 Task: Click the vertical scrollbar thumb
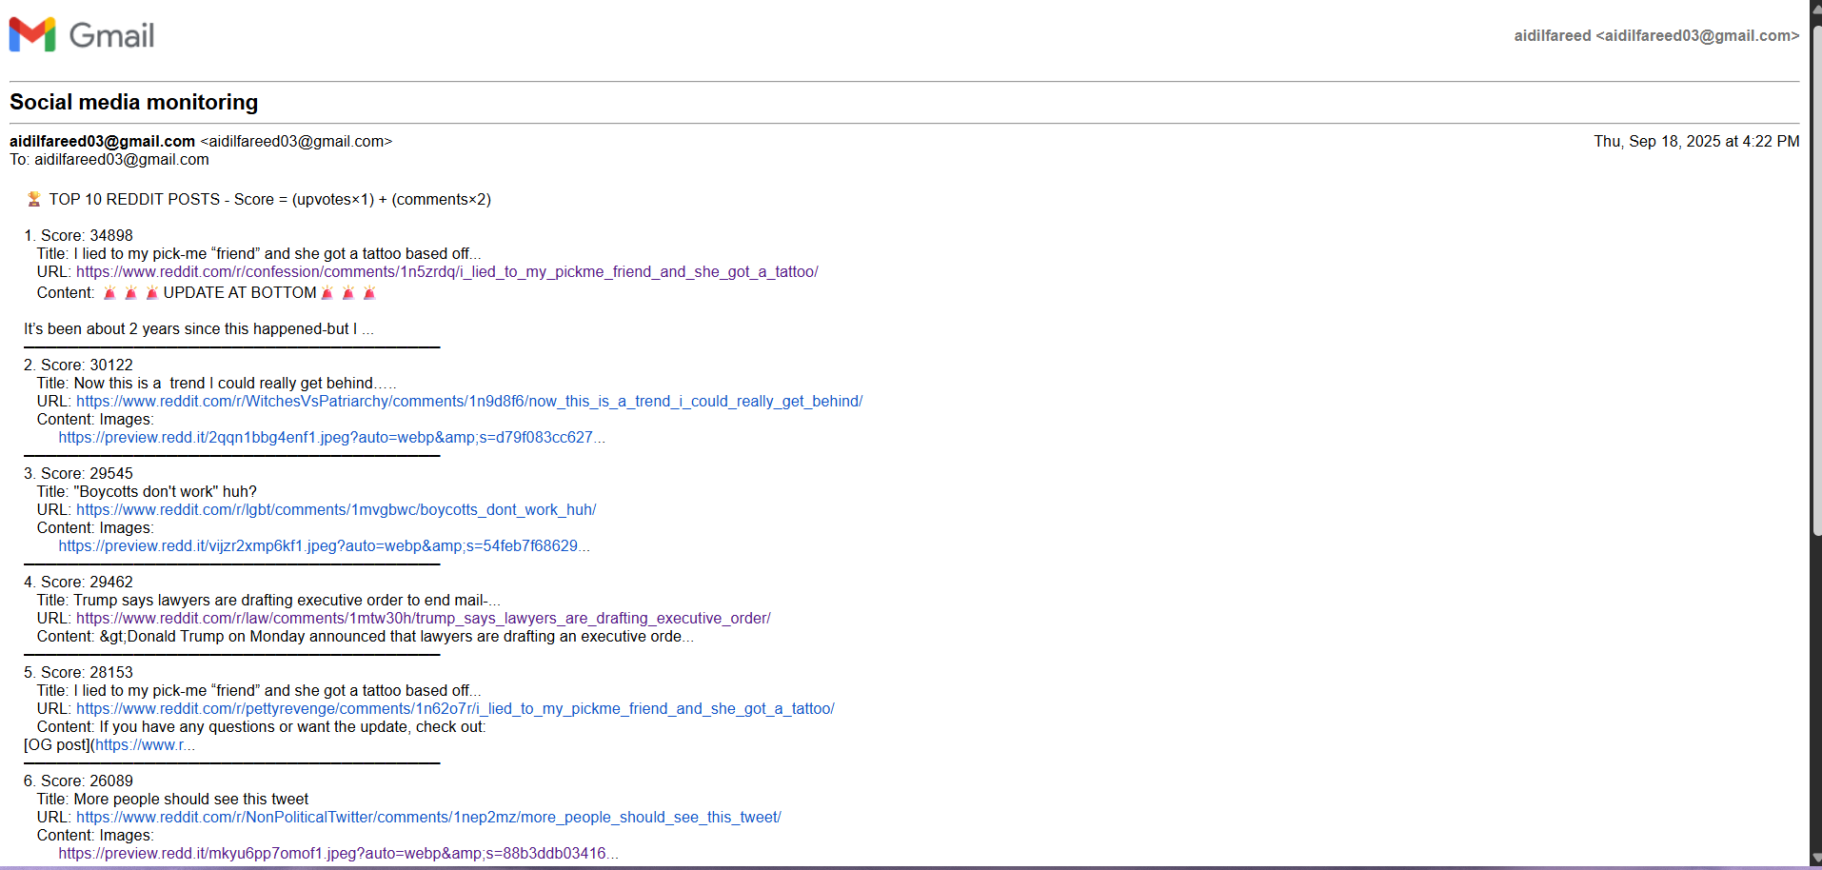(1815, 276)
